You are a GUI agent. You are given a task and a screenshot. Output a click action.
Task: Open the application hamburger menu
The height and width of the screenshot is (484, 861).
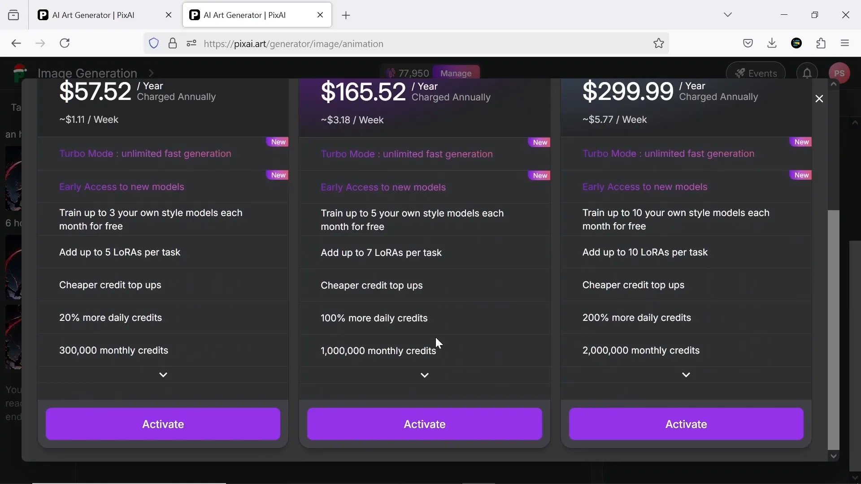845,43
